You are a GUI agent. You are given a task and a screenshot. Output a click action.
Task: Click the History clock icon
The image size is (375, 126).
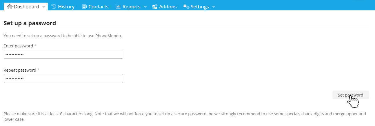54,6
